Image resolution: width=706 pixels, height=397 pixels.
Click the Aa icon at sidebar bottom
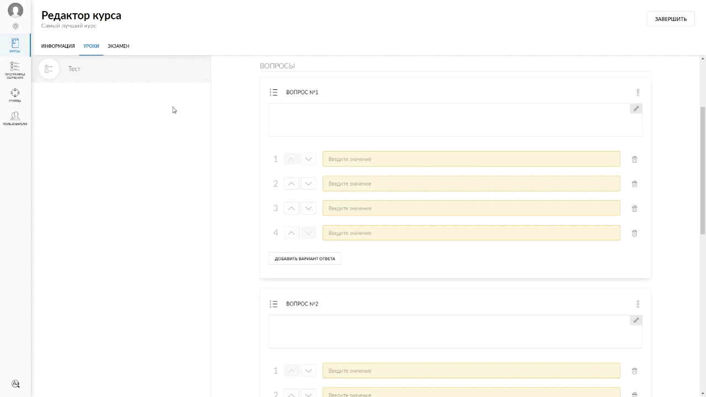15,384
